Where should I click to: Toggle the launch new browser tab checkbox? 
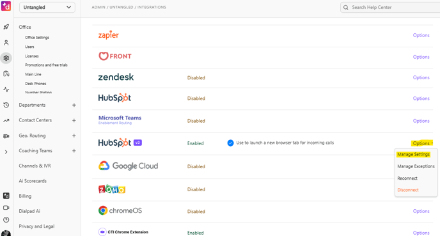[x=230, y=143]
